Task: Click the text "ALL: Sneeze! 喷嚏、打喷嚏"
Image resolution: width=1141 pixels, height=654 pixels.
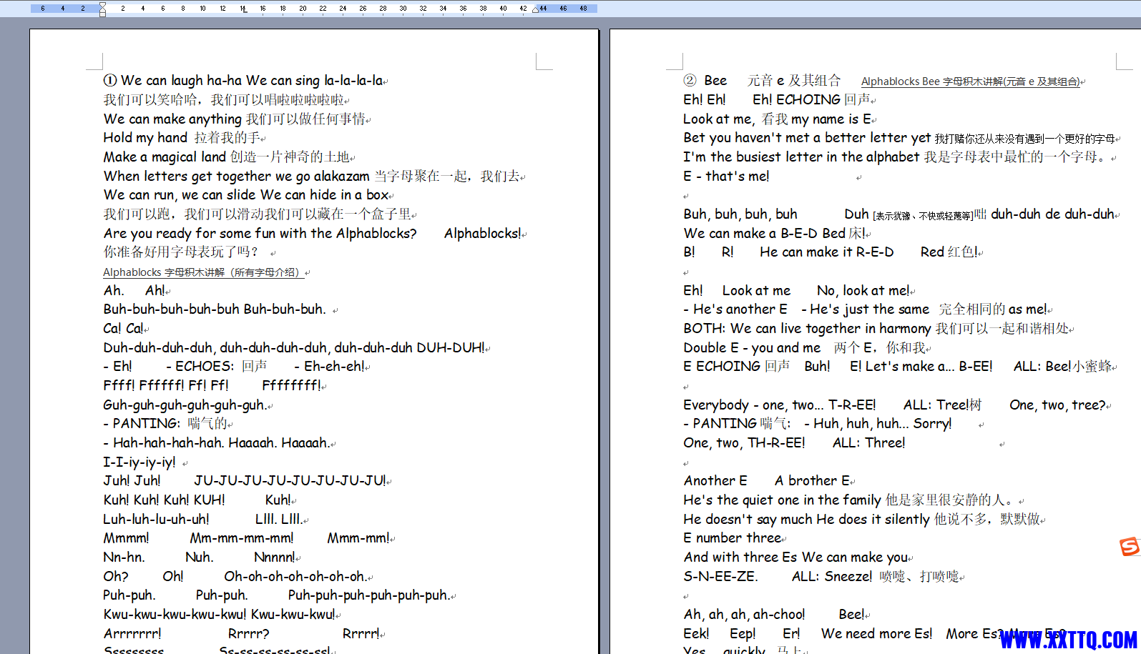Action: click(875, 576)
